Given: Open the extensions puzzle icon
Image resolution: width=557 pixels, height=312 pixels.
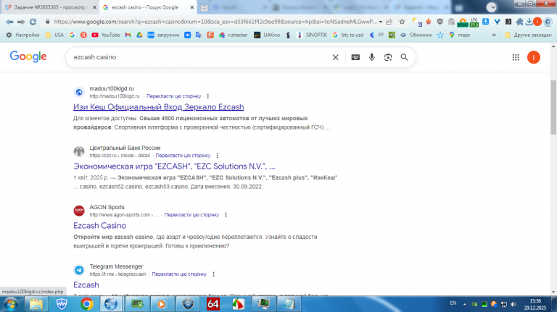Looking at the screenshot, I should pyautogui.click(x=520, y=22).
